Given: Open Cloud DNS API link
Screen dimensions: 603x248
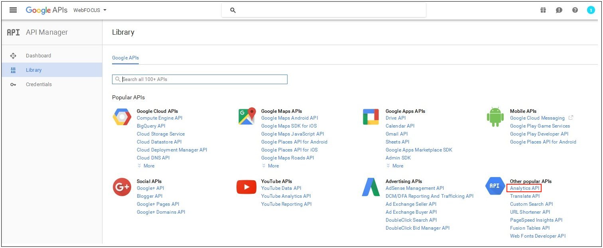Looking at the screenshot, I should click(153, 158).
